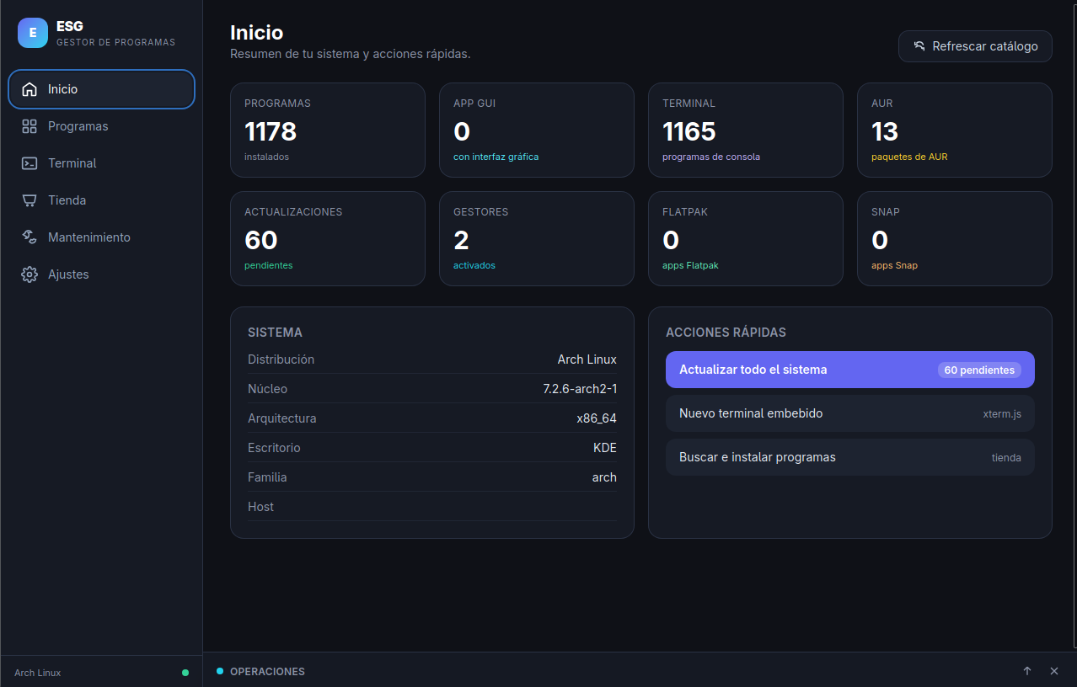
Task: Open the Mantenimiento section label
Action: [89, 237]
